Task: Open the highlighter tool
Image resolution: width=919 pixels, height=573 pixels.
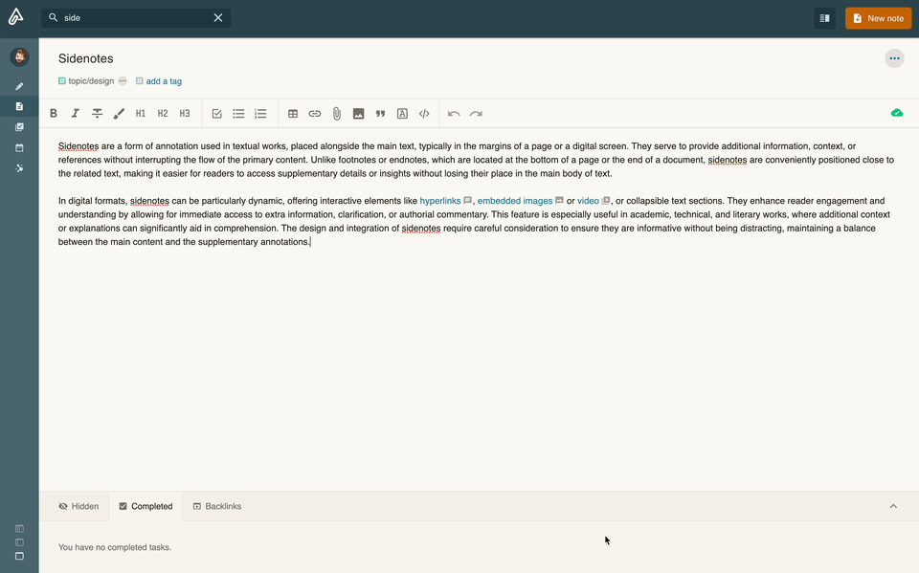Action: (x=119, y=113)
